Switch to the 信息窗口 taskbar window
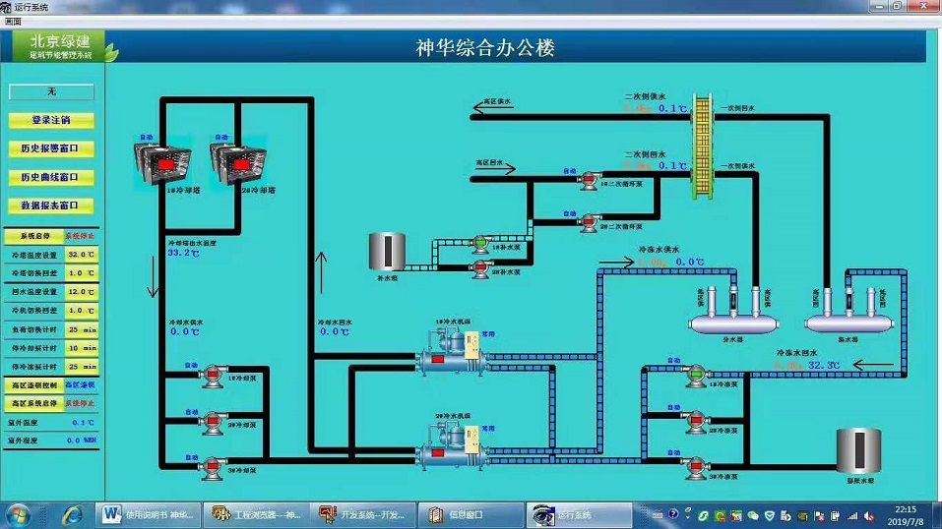942x529 pixels. coord(463,514)
